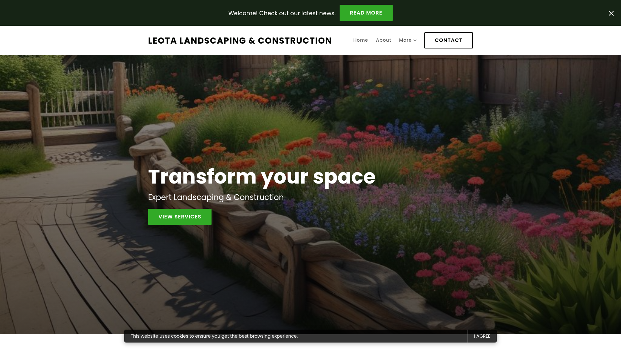Open the More navigation menu
Image resolution: width=621 pixels, height=349 pixels.
click(x=408, y=40)
